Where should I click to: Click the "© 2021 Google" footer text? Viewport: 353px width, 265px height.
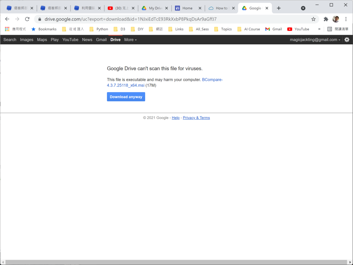(156, 118)
